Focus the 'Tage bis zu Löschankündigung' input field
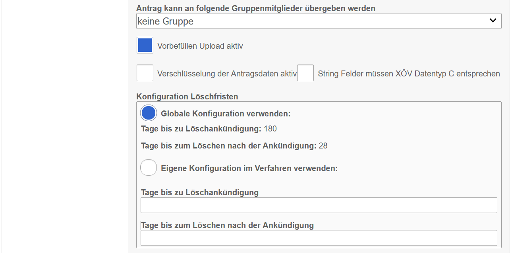 point(319,205)
